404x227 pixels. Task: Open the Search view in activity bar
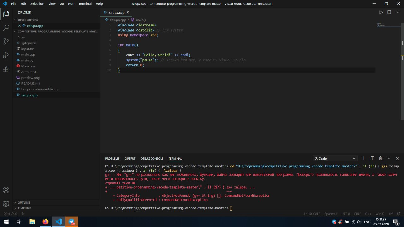point(6,28)
